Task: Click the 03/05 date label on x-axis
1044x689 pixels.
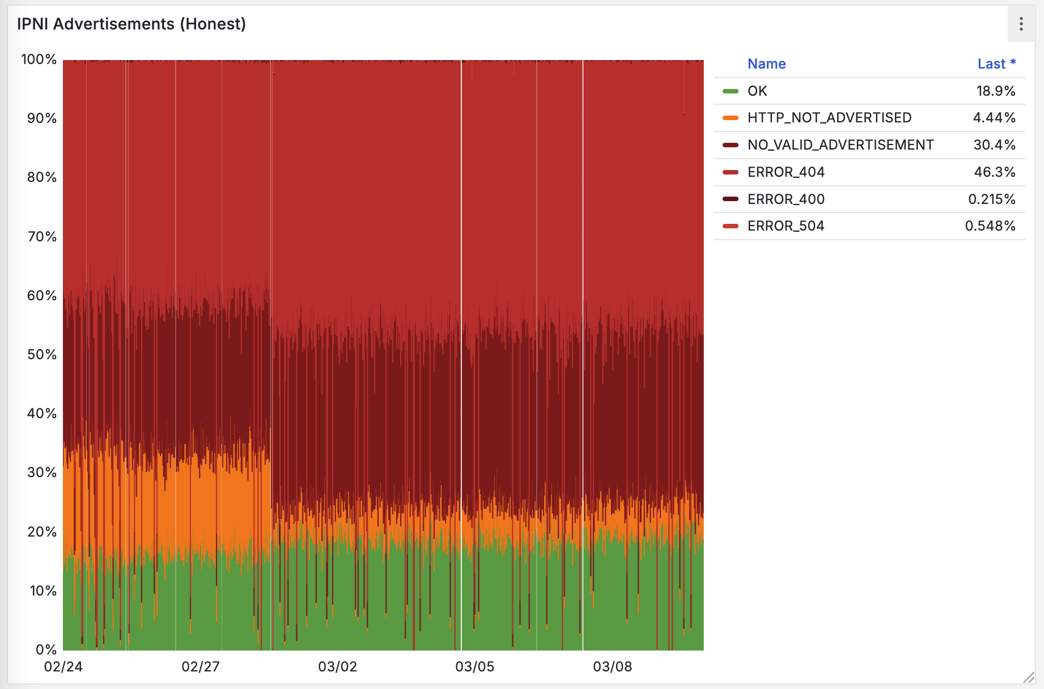Action: 474,667
